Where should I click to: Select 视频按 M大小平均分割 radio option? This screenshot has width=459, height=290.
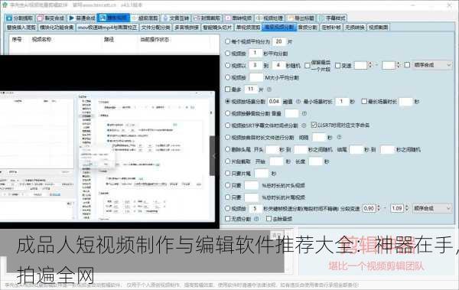coord(227,77)
